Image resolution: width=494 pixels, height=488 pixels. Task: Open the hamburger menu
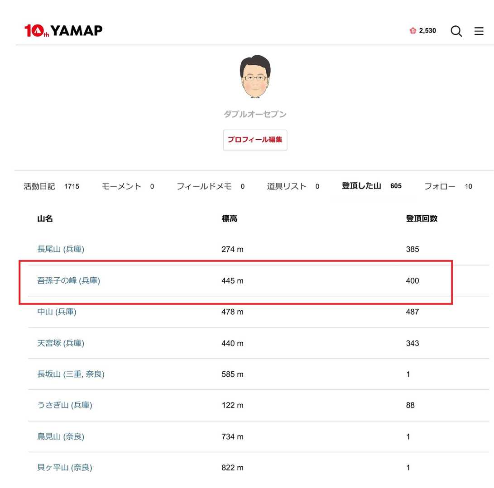coord(479,31)
